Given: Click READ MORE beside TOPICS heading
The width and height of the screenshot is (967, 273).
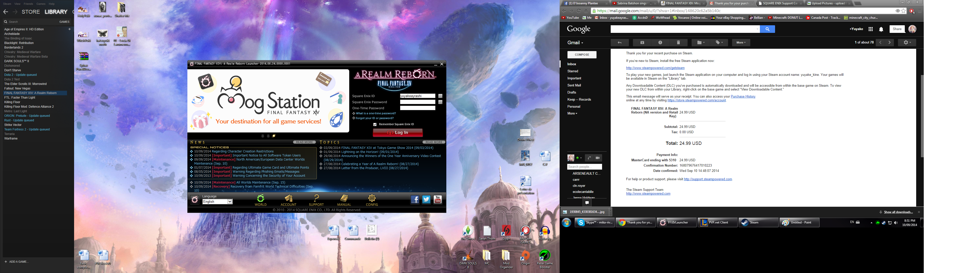Looking at the screenshot, I should (434, 143).
